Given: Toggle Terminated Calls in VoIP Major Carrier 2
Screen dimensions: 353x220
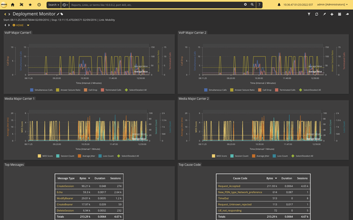Looking at the screenshot, I should pyautogui.click(x=285, y=90).
